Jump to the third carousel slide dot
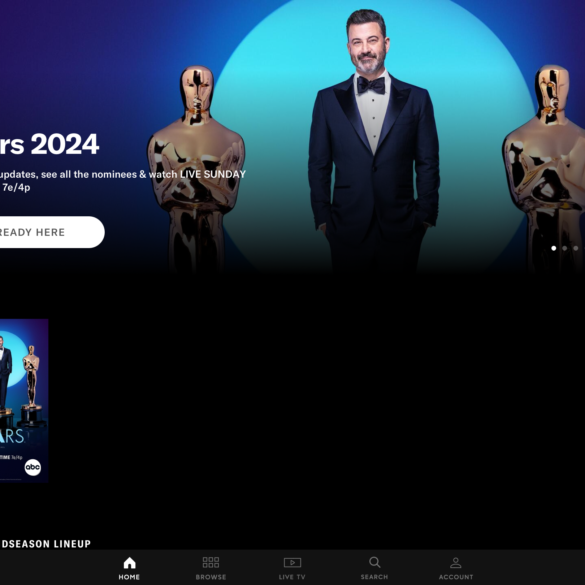Viewport: 585px width, 585px height. tap(576, 248)
